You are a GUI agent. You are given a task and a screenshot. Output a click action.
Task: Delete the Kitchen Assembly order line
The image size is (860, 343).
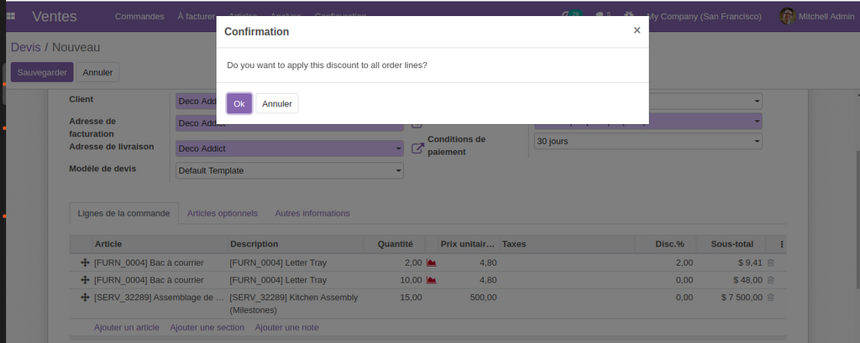tap(771, 297)
